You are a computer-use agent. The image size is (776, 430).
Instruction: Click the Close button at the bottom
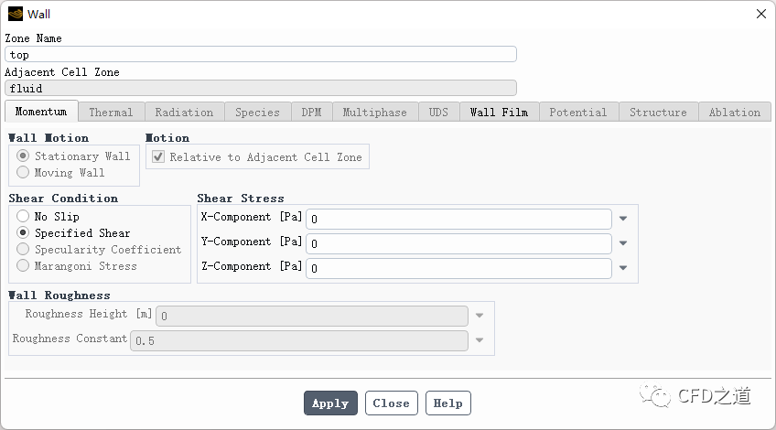point(391,403)
